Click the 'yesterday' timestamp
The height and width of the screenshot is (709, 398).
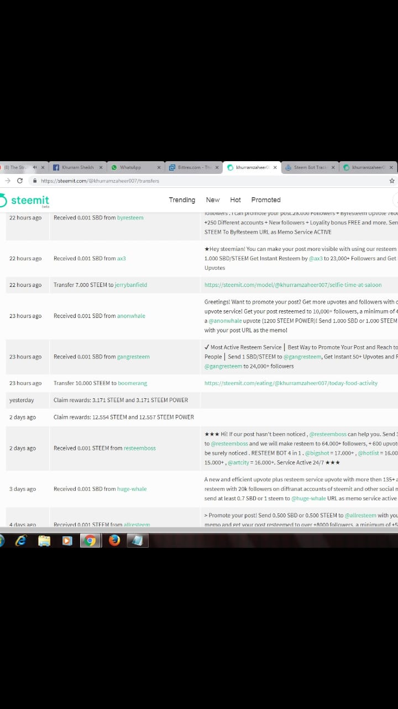pos(22,400)
